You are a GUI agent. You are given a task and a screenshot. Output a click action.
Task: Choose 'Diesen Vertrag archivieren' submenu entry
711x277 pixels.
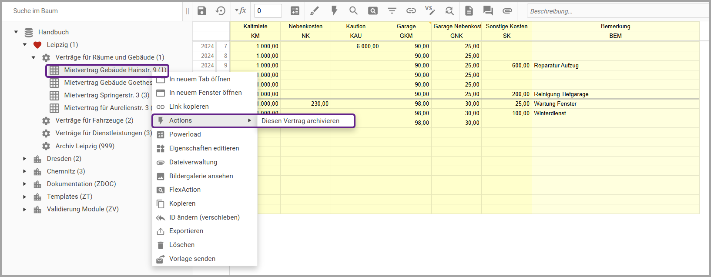tap(300, 121)
